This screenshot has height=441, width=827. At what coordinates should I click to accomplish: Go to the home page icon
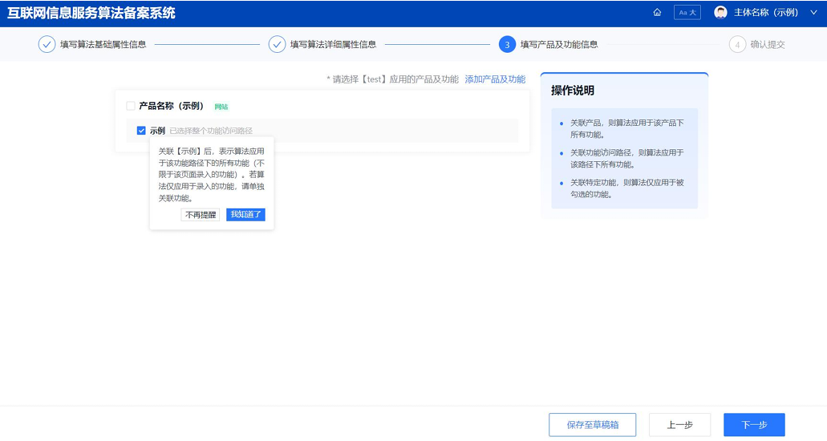657,12
